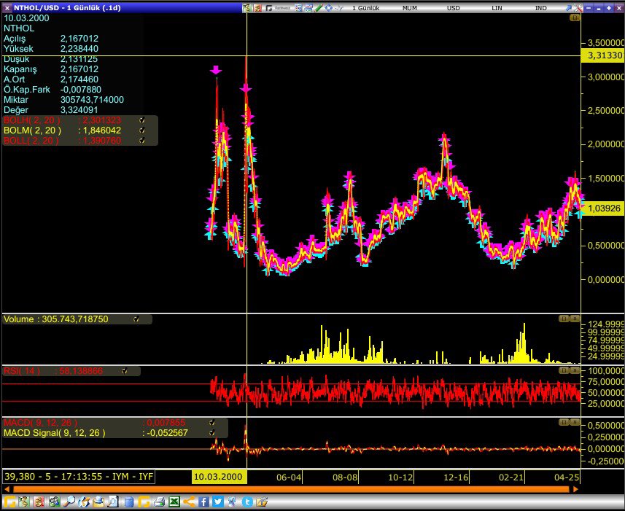The image size is (625, 511).
Task: Export to Excel using the green X icon
Action: tap(174, 502)
